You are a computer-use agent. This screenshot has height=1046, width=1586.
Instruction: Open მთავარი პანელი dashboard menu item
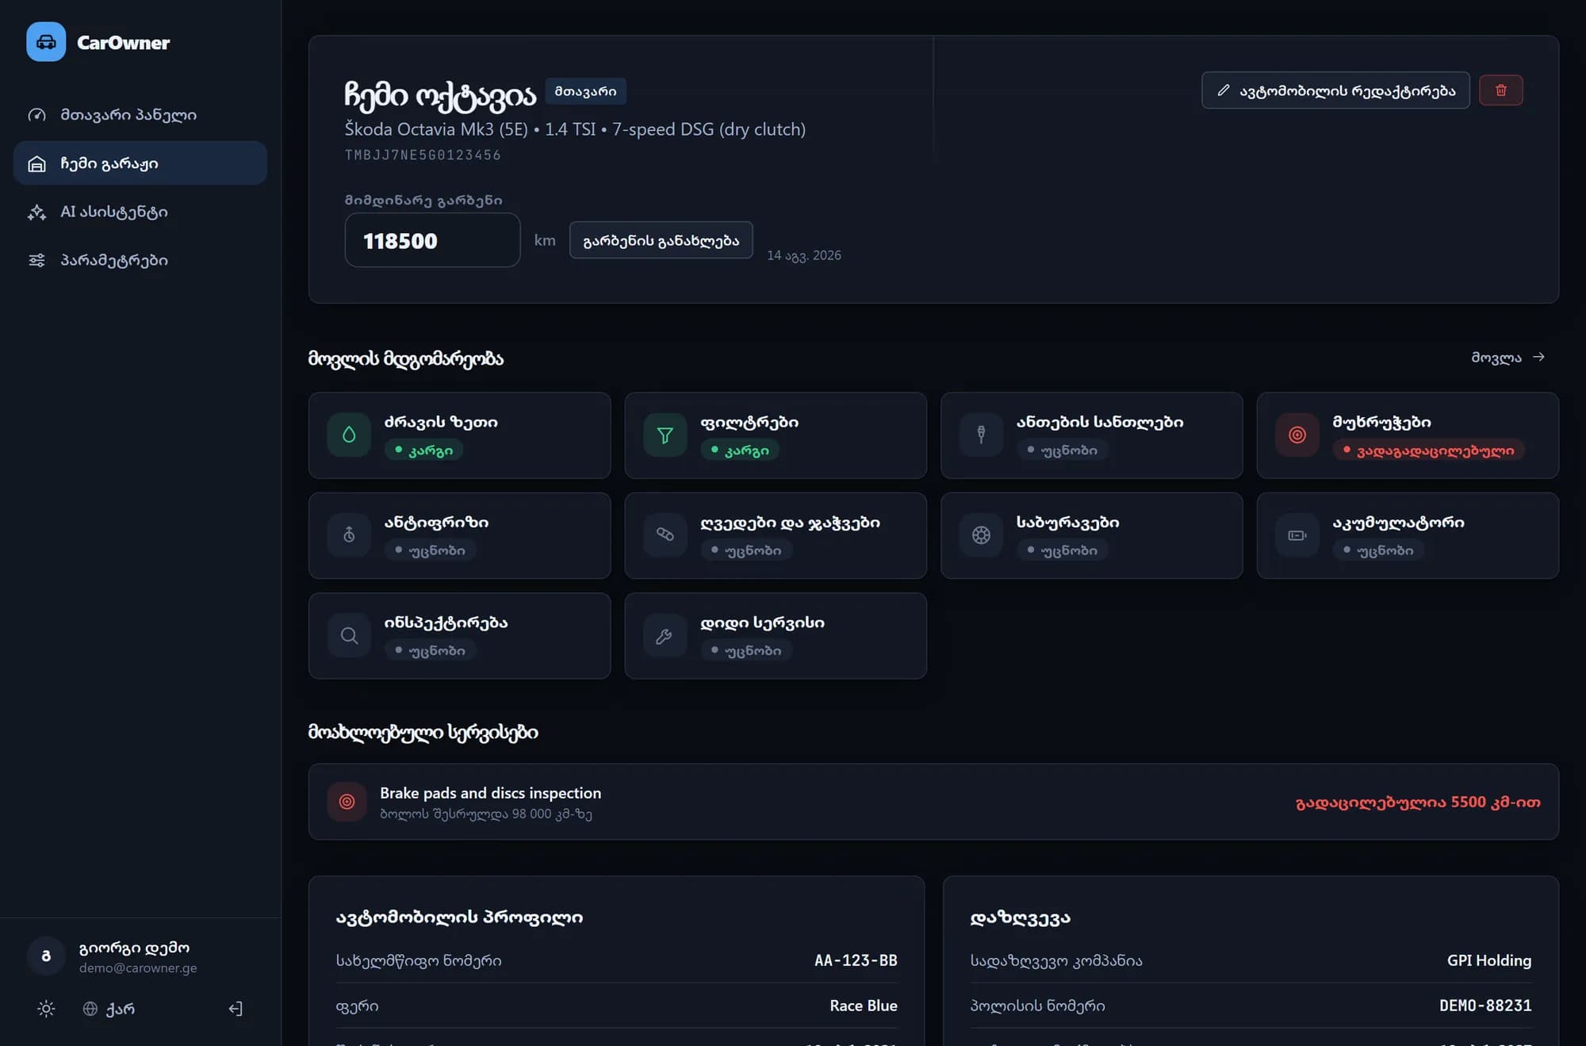(x=140, y=115)
